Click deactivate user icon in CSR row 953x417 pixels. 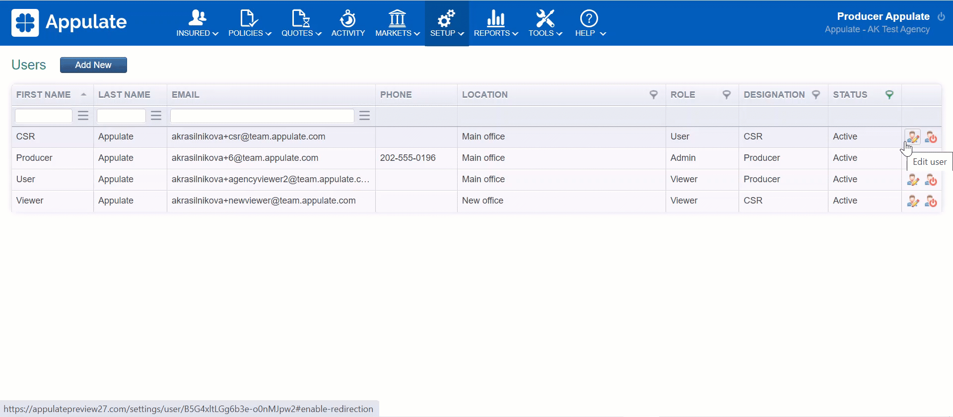931,137
